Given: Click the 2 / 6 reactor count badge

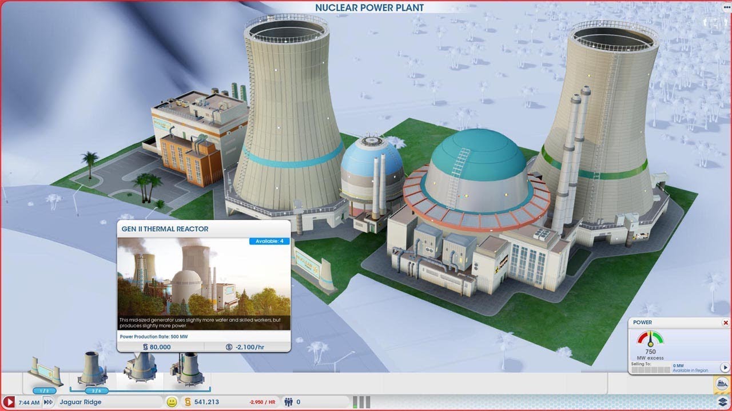Looking at the screenshot, I should [97, 390].
